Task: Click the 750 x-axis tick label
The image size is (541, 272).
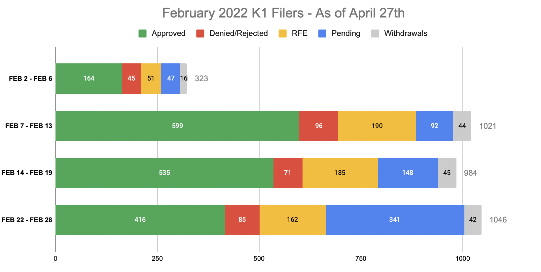Action: click(x=361, y=258)
